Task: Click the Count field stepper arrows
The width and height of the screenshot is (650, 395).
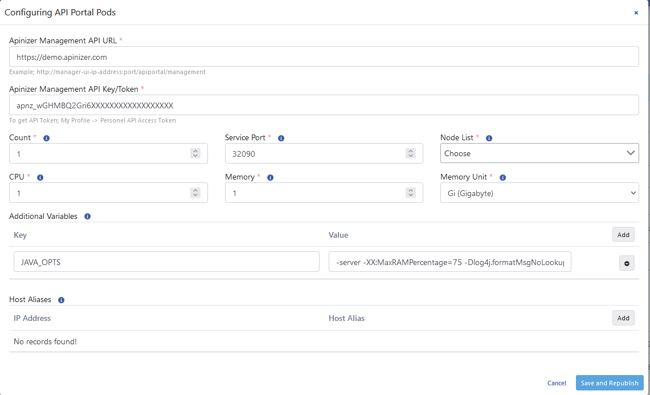Action: point(195,153)
